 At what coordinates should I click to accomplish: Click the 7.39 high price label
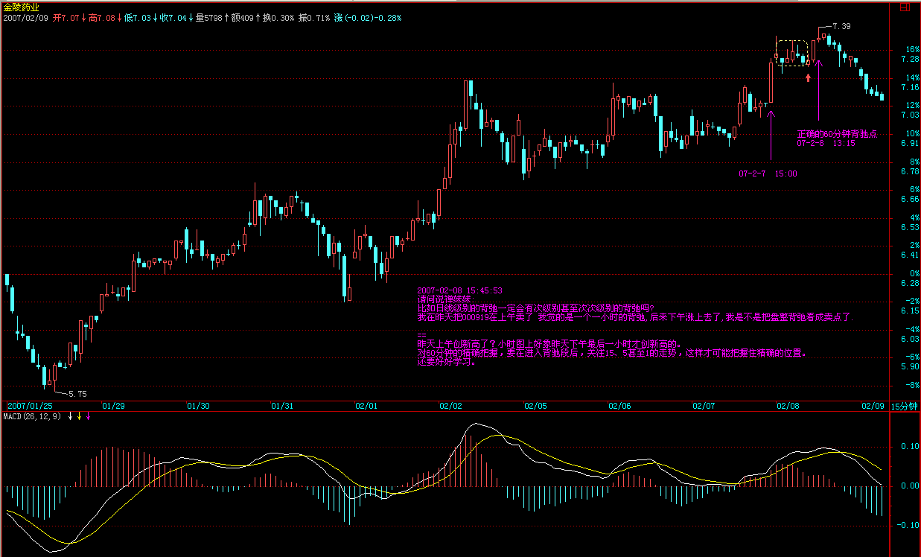tap(841, 26)
